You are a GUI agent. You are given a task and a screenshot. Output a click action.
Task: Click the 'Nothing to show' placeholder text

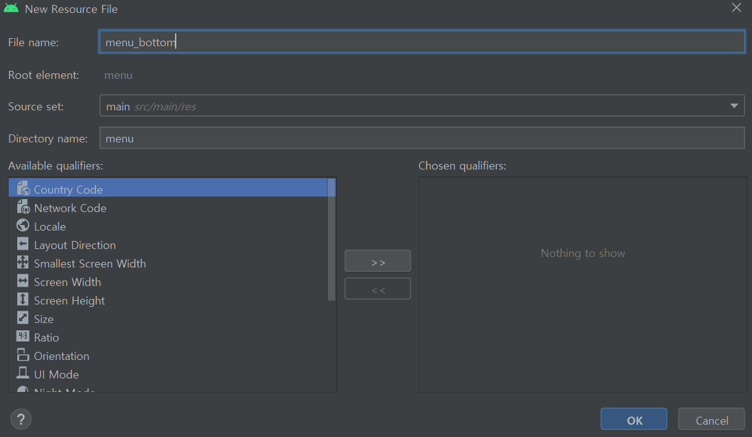pyautogui.click(x=582, y=253)
